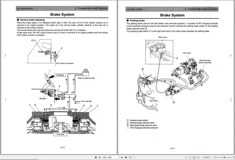235x160 pixels.
Task: Click the Rear frame label
Action: 154,101
